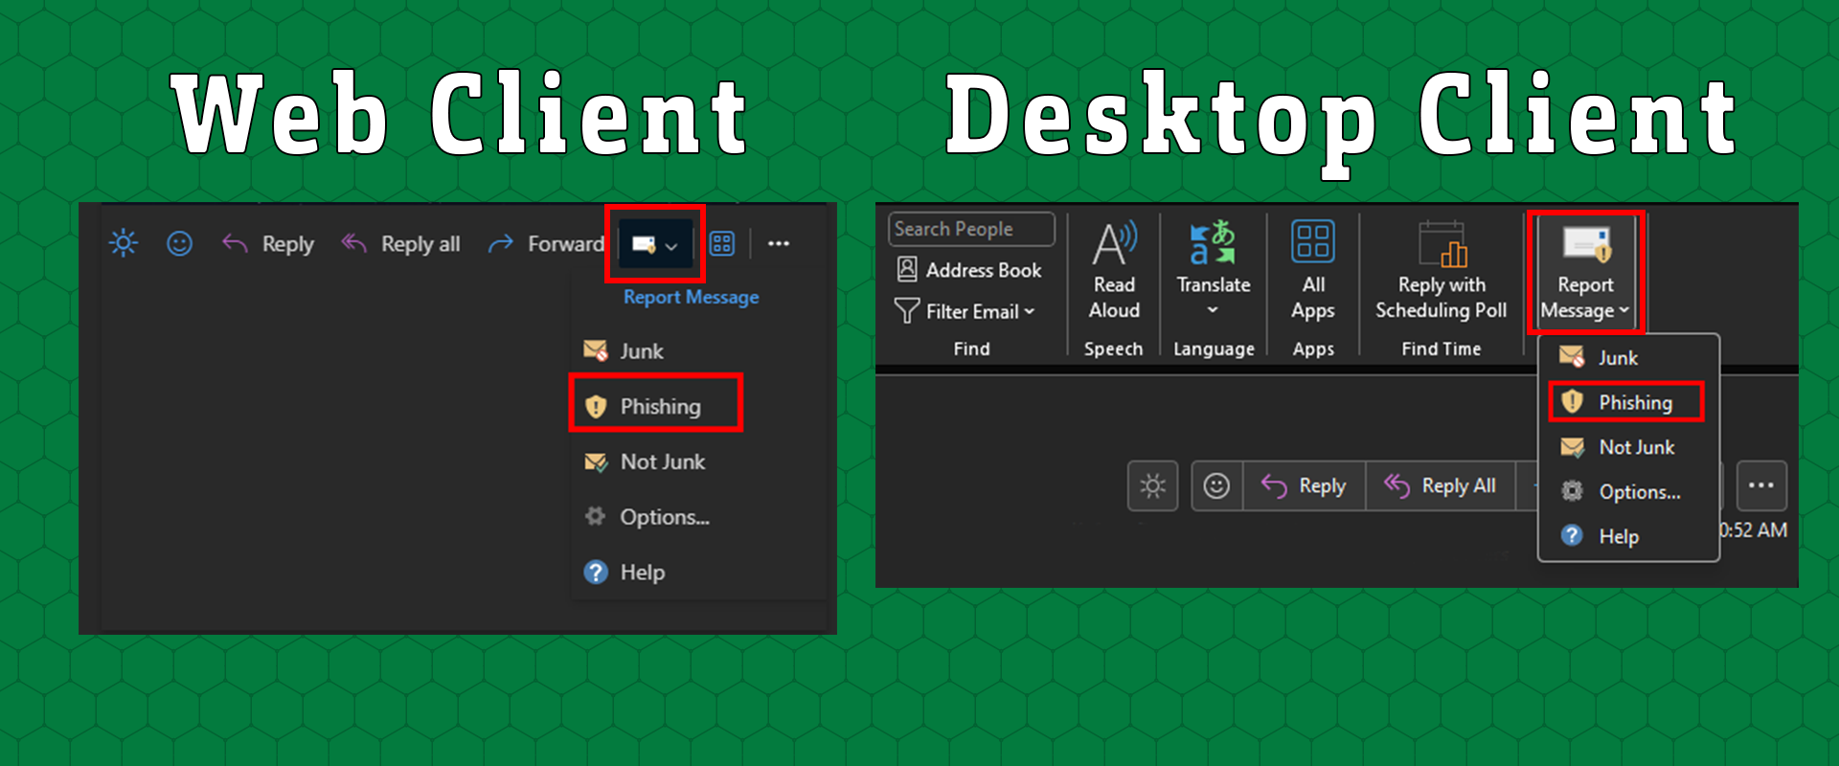Click the Read Aloud button
The height and width of the screenshot is (766, 1839).
pos(1114,271)
